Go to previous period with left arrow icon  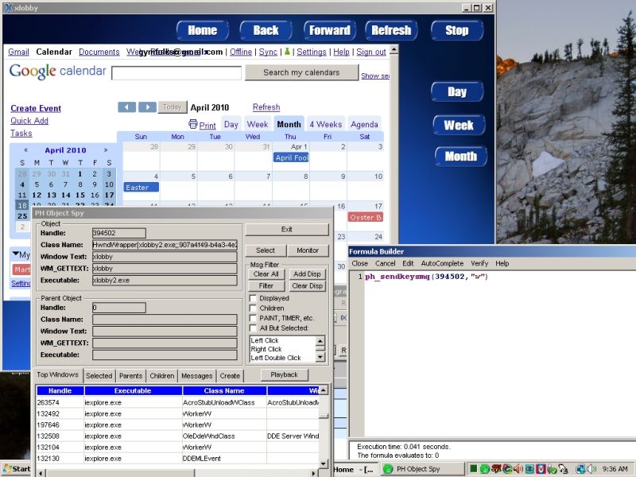[x=127, y=107]
